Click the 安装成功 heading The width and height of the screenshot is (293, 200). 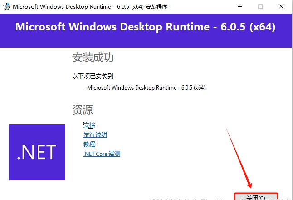pyautogui.click(x=93, y=57)
